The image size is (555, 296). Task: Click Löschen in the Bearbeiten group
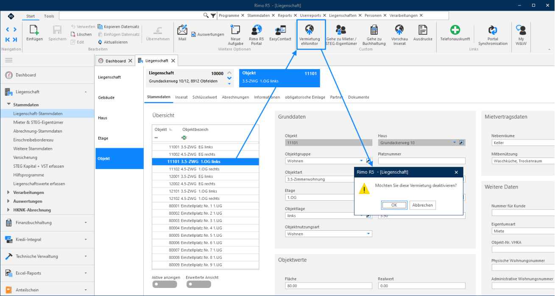click(x=81, y=34)
